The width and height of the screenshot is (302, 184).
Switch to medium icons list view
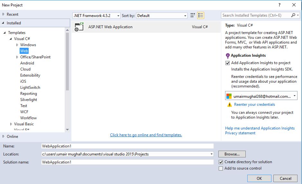(x=201, y=15)
